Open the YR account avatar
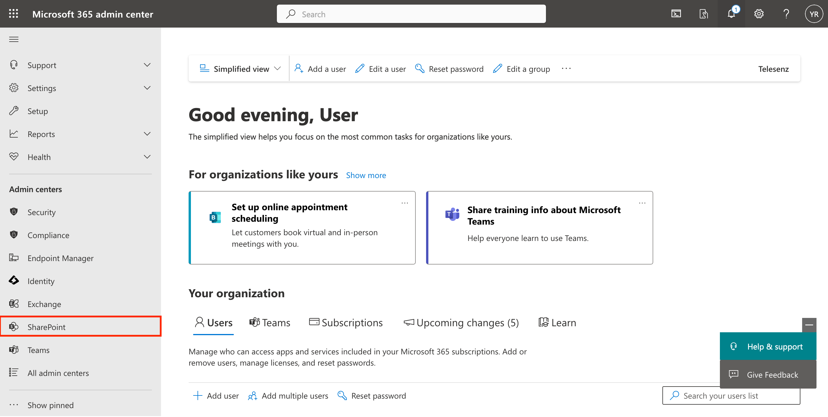The image size is (828, 417). (814, 14)
